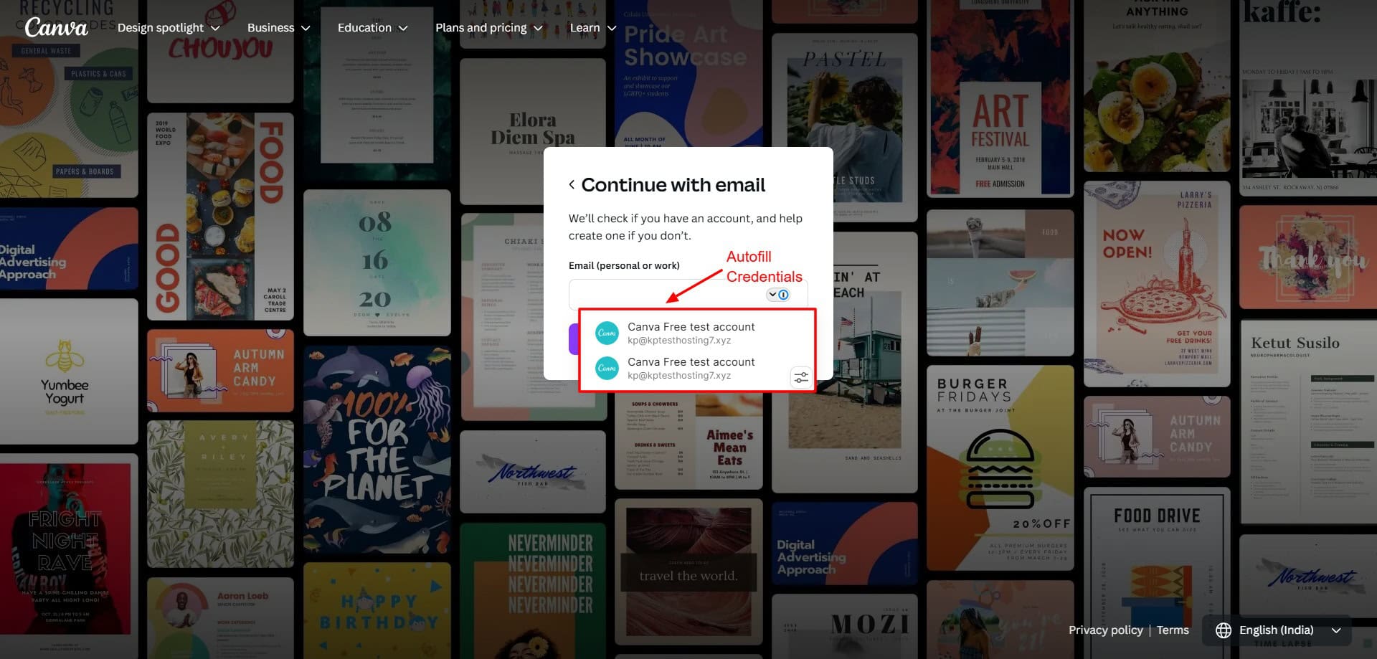Click the Canva logo

coord(56,28)
